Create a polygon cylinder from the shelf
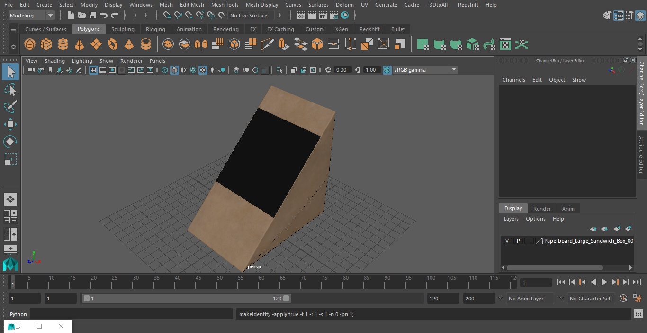 (63, 44)
